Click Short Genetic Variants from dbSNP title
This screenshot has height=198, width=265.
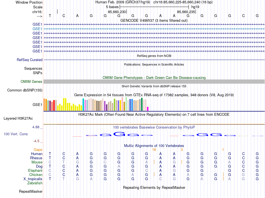154,86
